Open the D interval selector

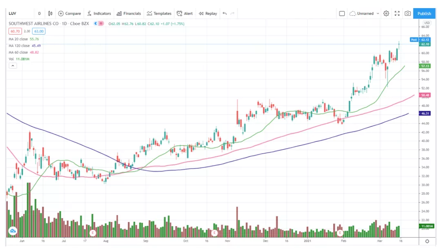pos(39,13)
